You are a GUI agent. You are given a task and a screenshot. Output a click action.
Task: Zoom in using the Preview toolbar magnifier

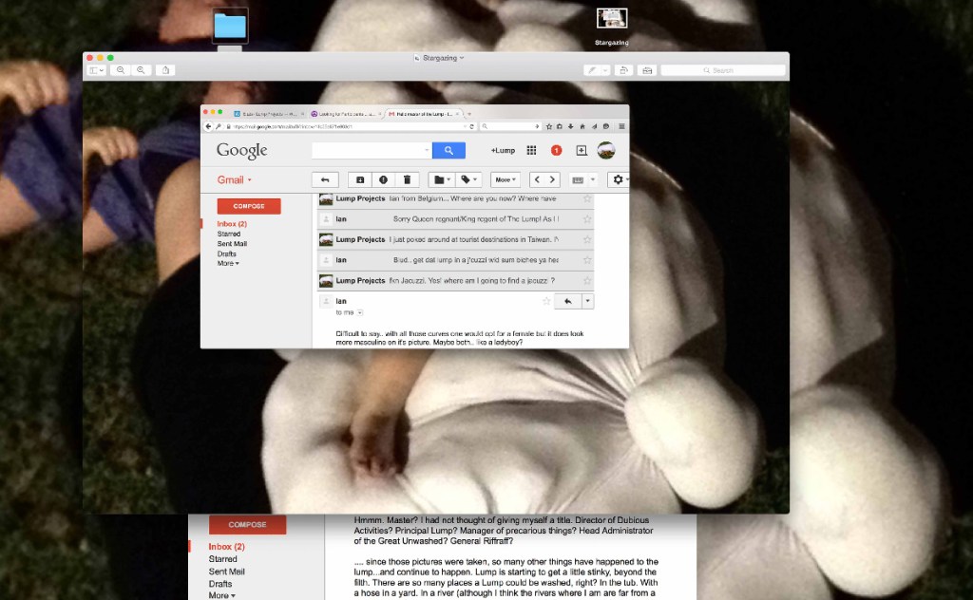(x=142, y=70)
